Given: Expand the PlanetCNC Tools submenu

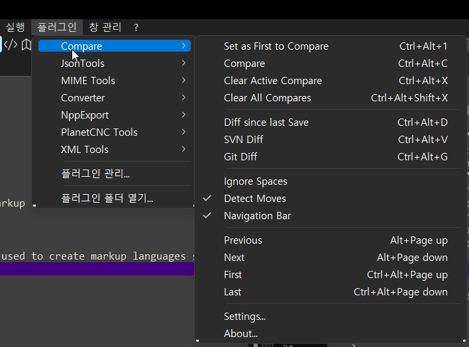Looking at the screenshot, I should (115, 132).
